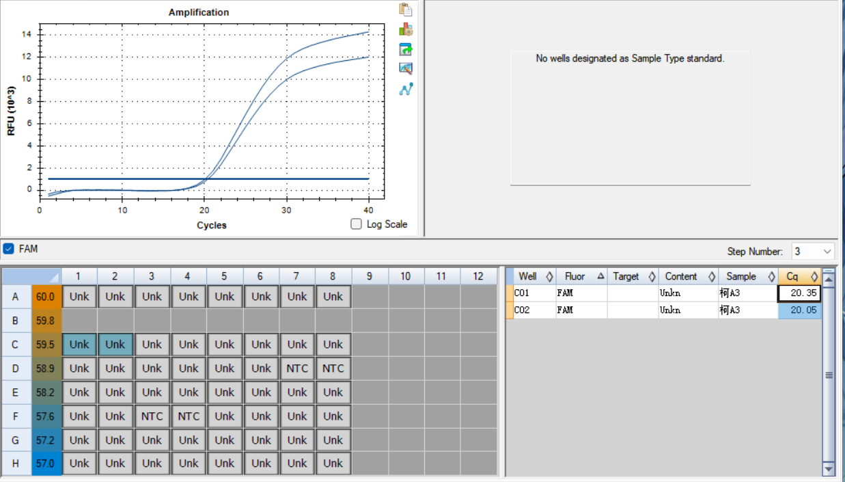Click the 柯A3 sample cell for C01
The width and height of the screenshot is (845, 482).
748,293
